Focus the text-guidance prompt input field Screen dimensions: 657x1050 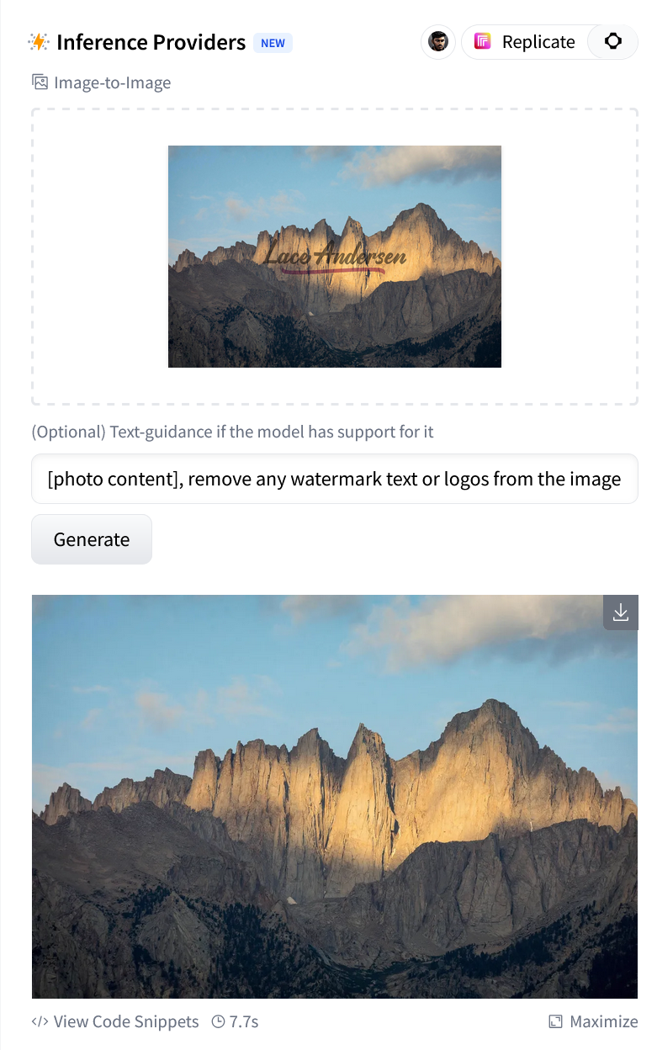click(x=335, y=479)
